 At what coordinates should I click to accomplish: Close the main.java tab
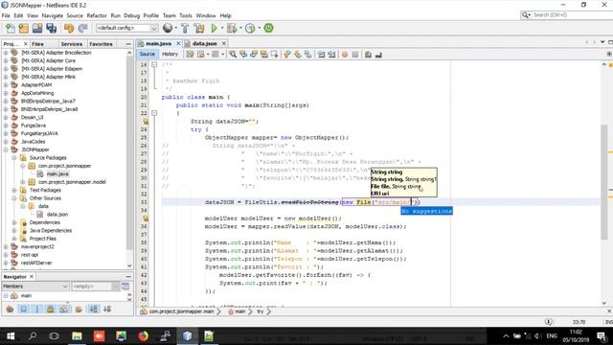point(178,43)
